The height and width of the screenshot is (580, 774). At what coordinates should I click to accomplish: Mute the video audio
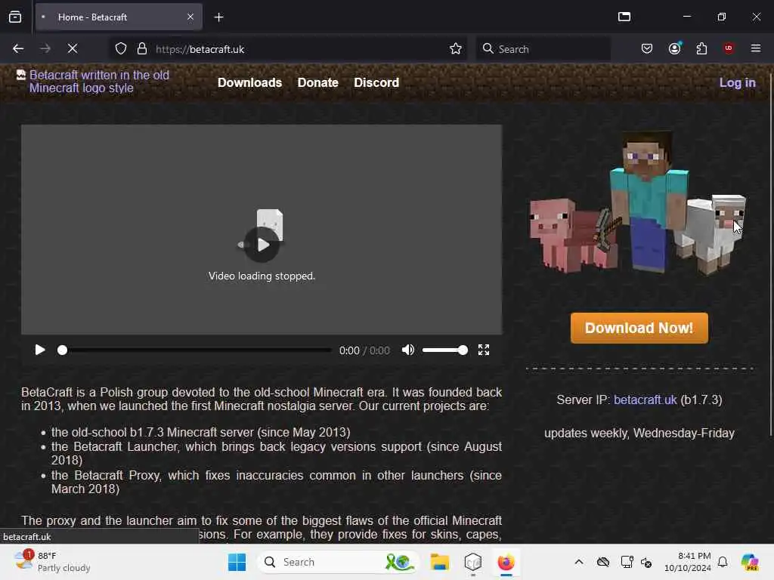[x=407, y=350]
